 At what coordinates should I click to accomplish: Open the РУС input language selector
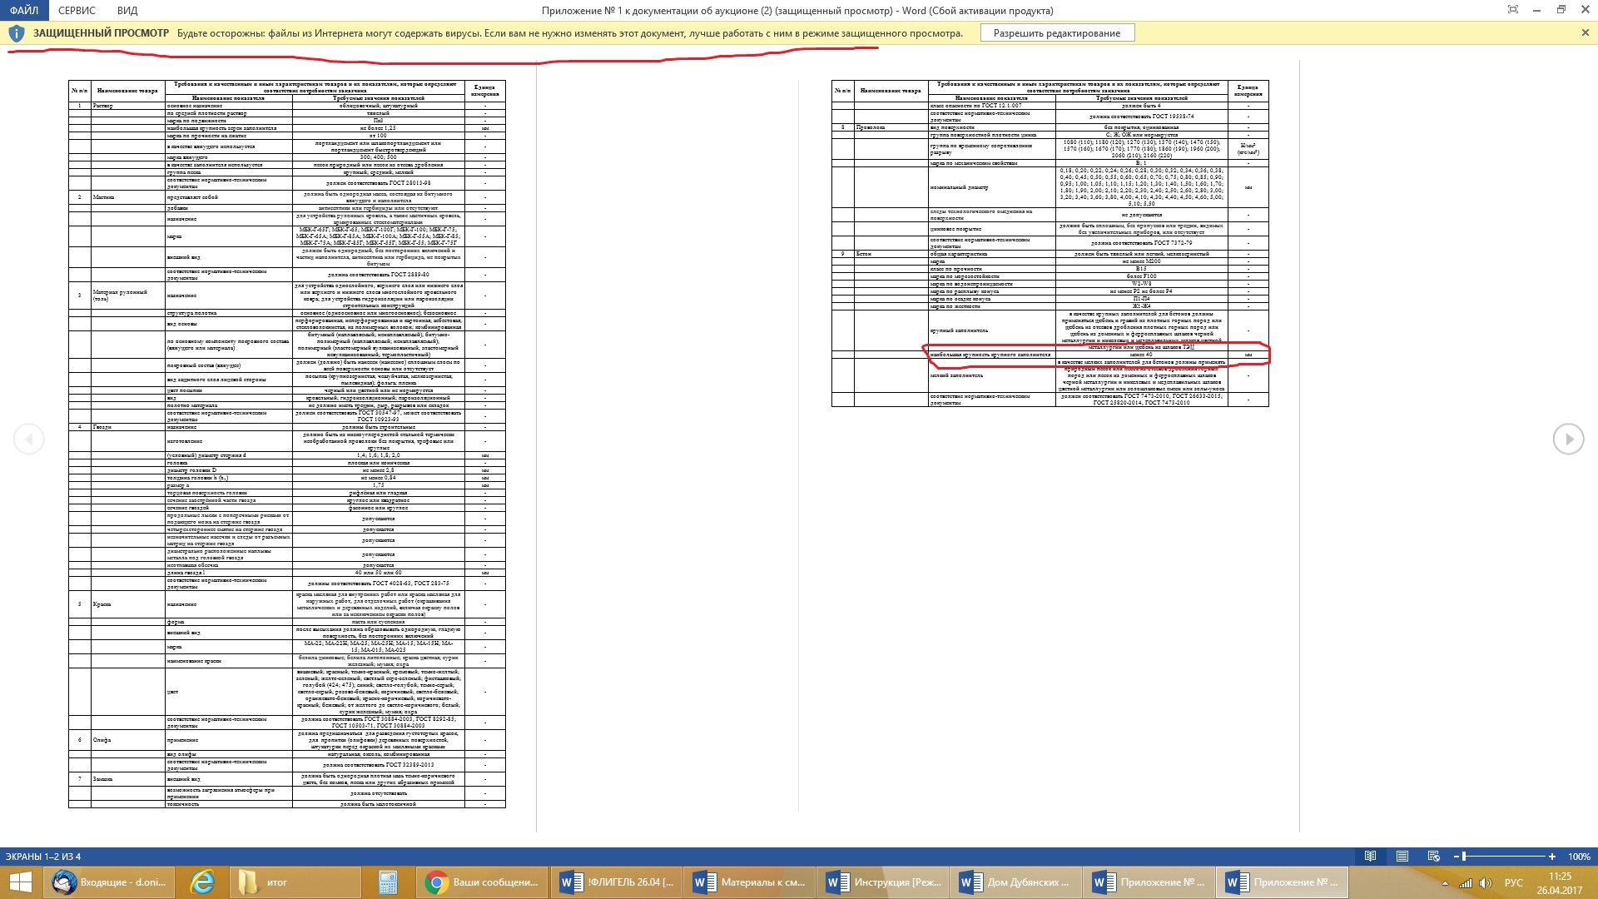(1513, 883)
